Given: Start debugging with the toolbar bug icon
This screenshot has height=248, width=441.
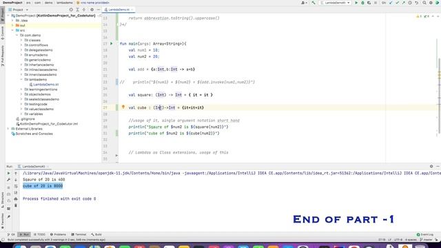Looking at the screenshot, I should click(x=362, y=3).
